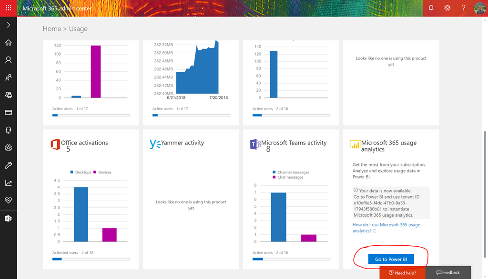The image size is (488, 279).
Task: Open Users icon in sidebar
Action: click(9, 60)
